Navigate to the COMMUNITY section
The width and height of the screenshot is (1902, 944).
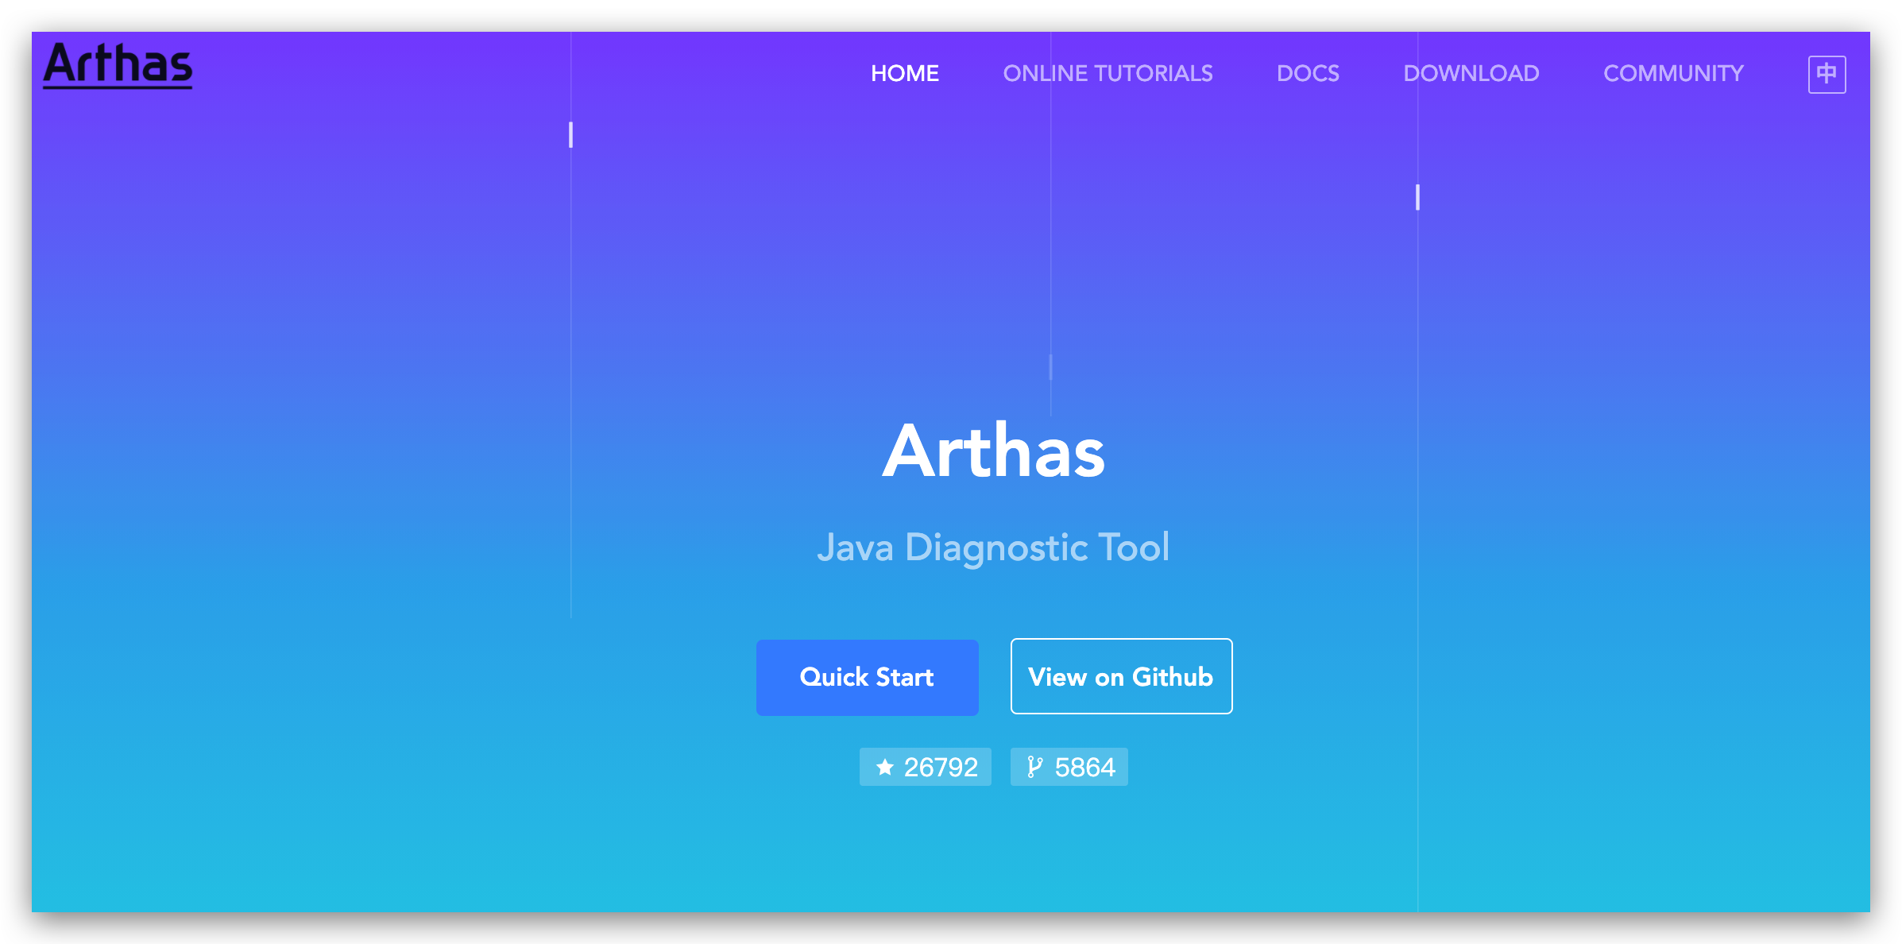[x=1672, y=73]
